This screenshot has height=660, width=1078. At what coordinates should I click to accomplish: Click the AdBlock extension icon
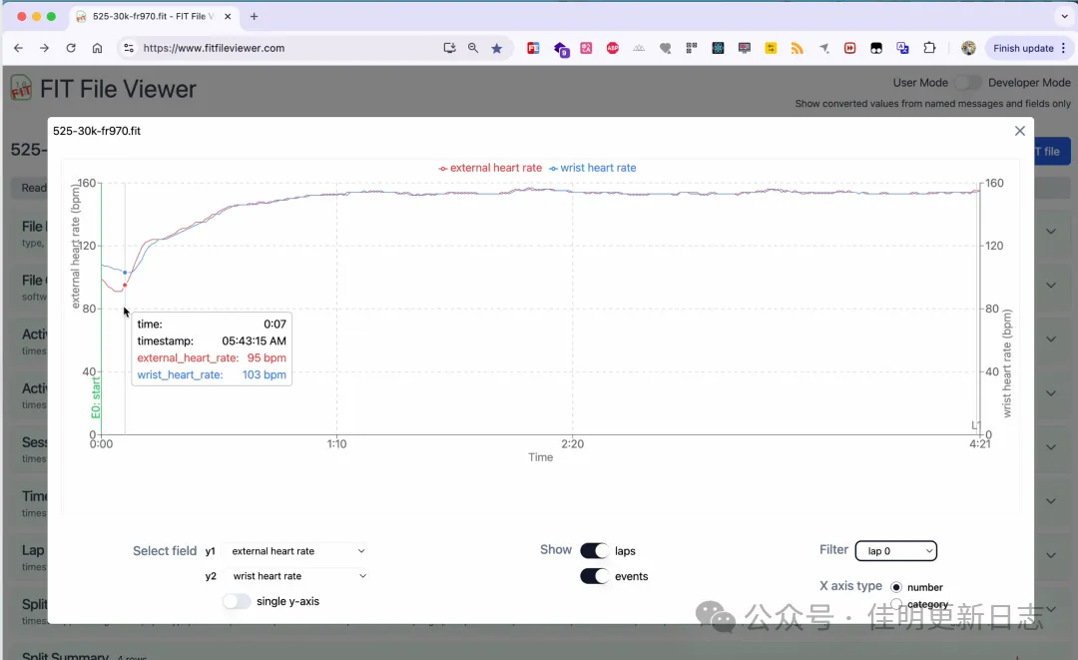(612, 48)
